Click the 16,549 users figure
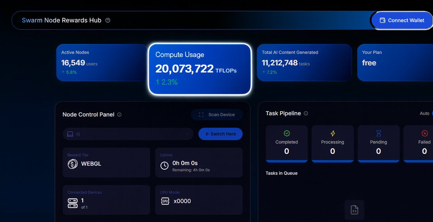The width and height of the screenshot is (433, 222). tap(79, 63)
